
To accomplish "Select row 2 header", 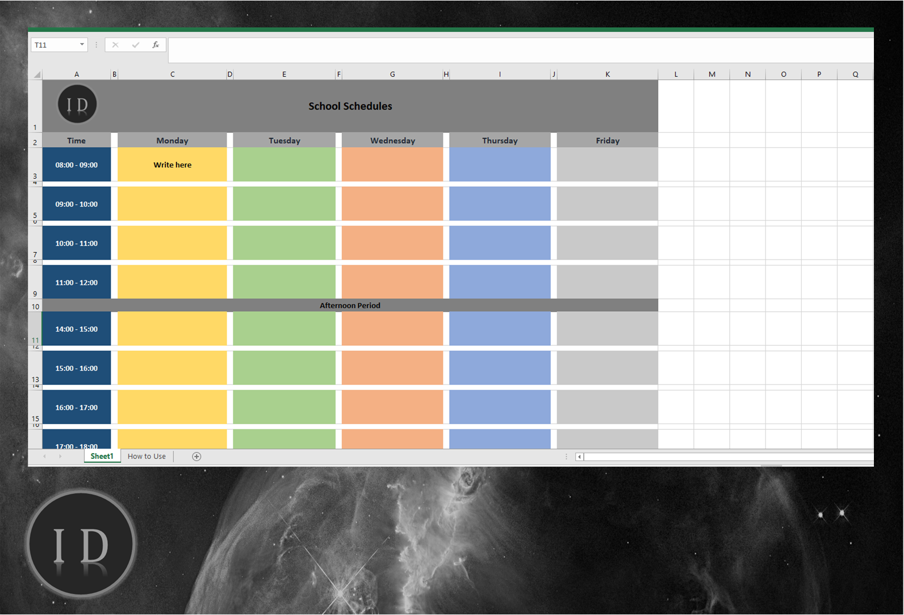I will (35, 141).
